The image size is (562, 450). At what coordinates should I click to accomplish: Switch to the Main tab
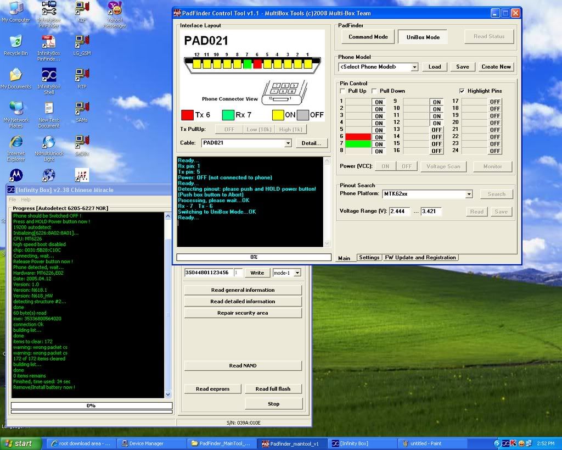point(344,258)
